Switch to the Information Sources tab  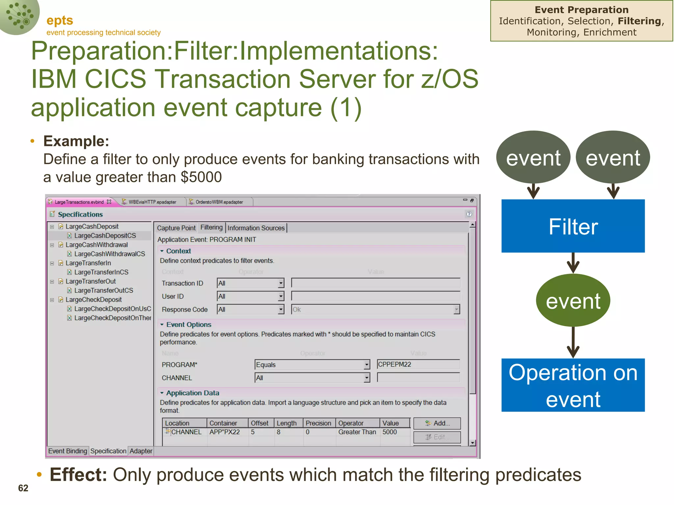point(256,228)
